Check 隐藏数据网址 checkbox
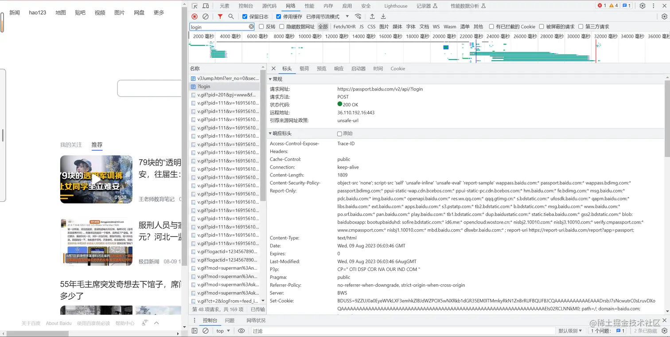The height and width of the screenshot is (337, 670). (282, 27)
